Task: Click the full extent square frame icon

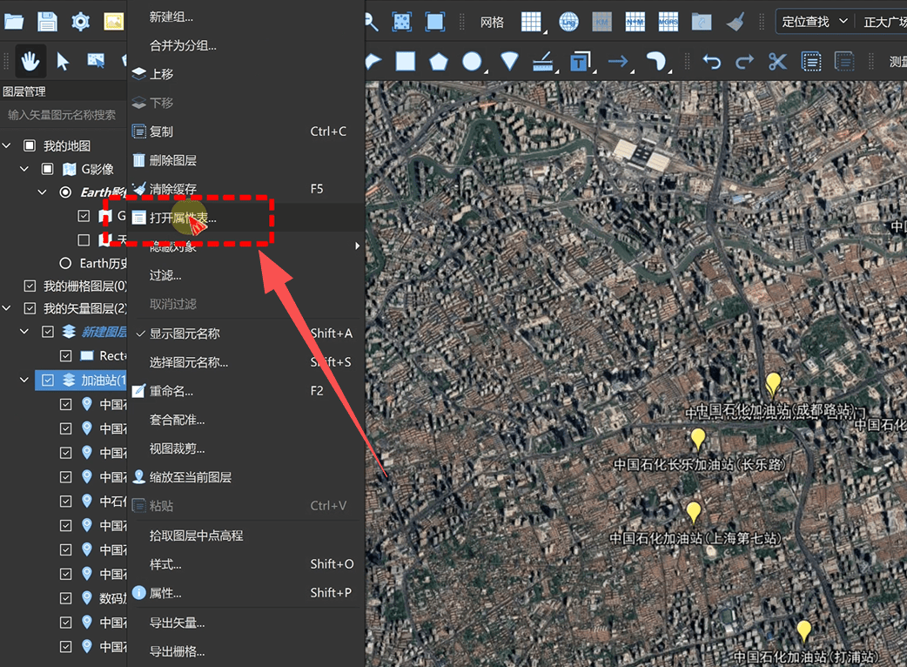Action: click(434, 22)
